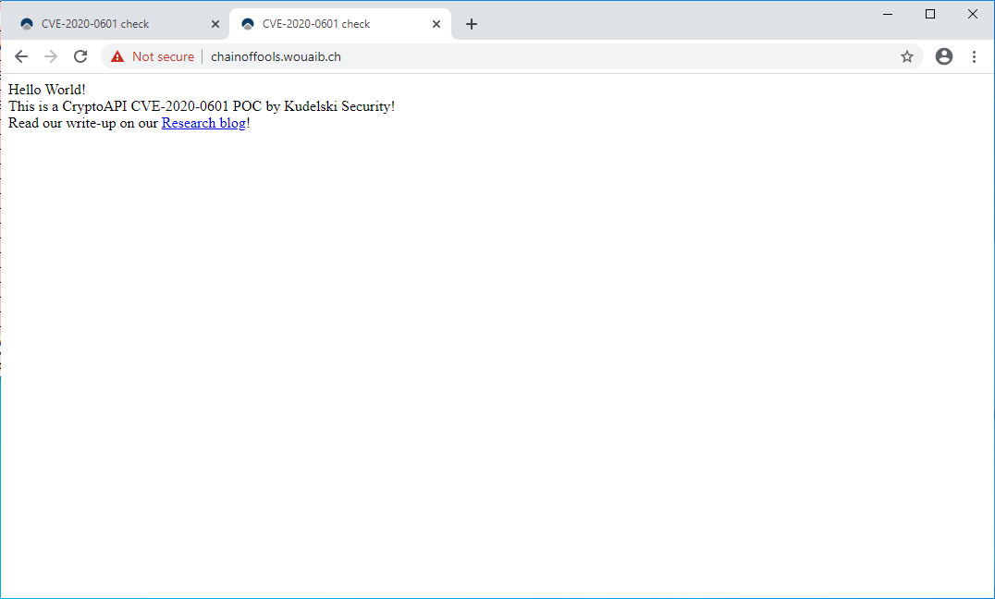Viewport: 995px width, 599px height.
Task: Switch to the first CVE-2020-0601 check tab
Action: tap(119, 24)
